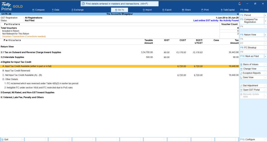Open the M: Share menu
The width and height of the screenshot is (267, 142).
186,10
